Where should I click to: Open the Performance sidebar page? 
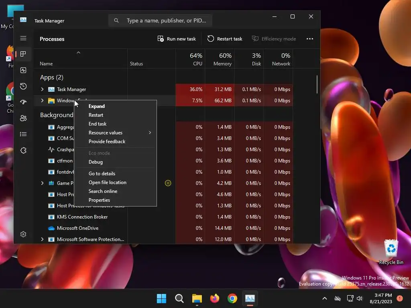point(23,70)
